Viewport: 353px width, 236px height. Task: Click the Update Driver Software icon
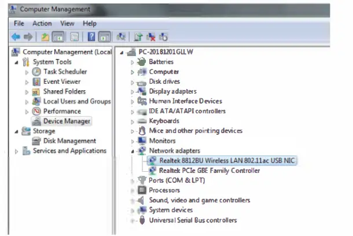pyautogui.click(x=138, y=36)
